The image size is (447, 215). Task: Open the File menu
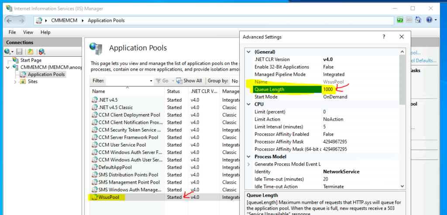click(12, 32)
